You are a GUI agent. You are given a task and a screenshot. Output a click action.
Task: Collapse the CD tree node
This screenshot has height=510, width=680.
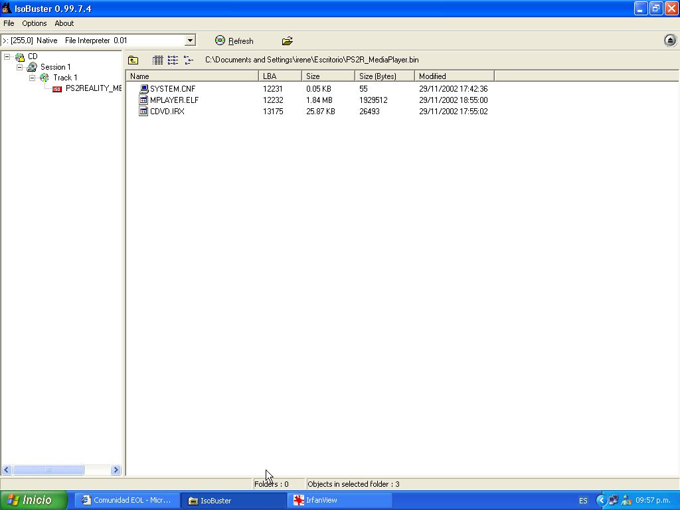point(7,56)
